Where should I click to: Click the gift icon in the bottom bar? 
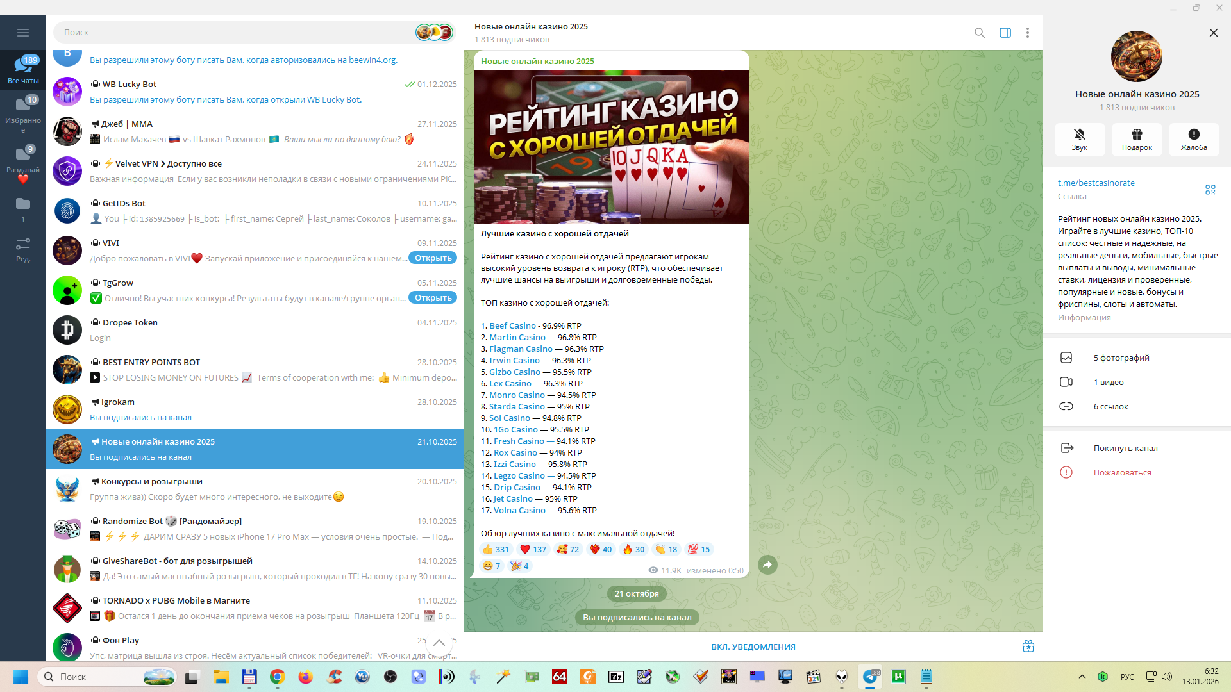(x=1028, y=646)
